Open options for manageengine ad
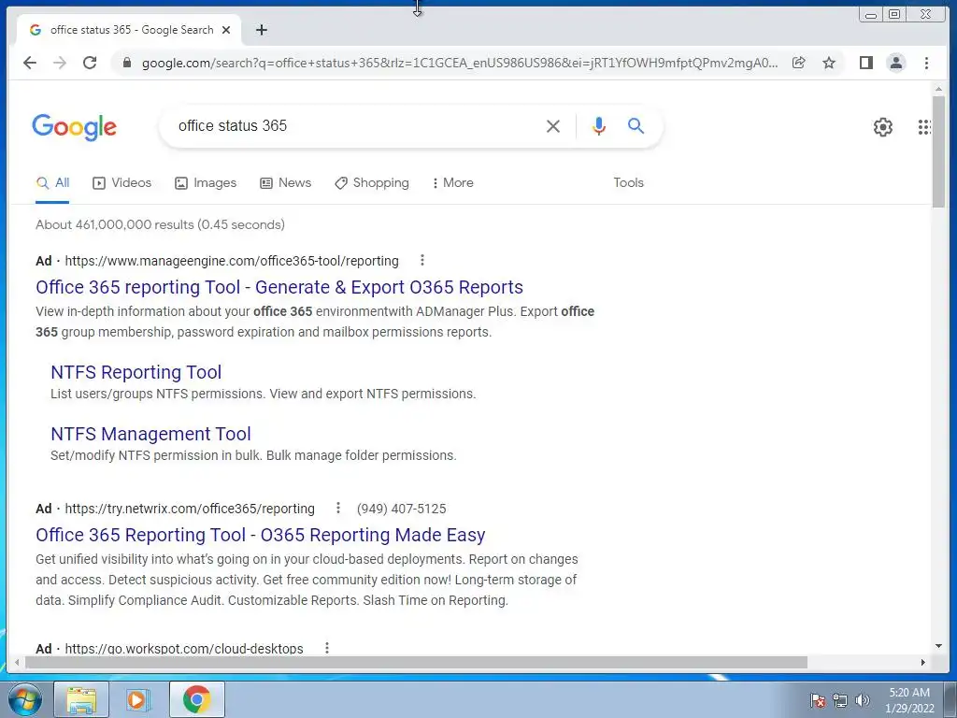This screenshot has width=957, height=718. coord(421,261)
